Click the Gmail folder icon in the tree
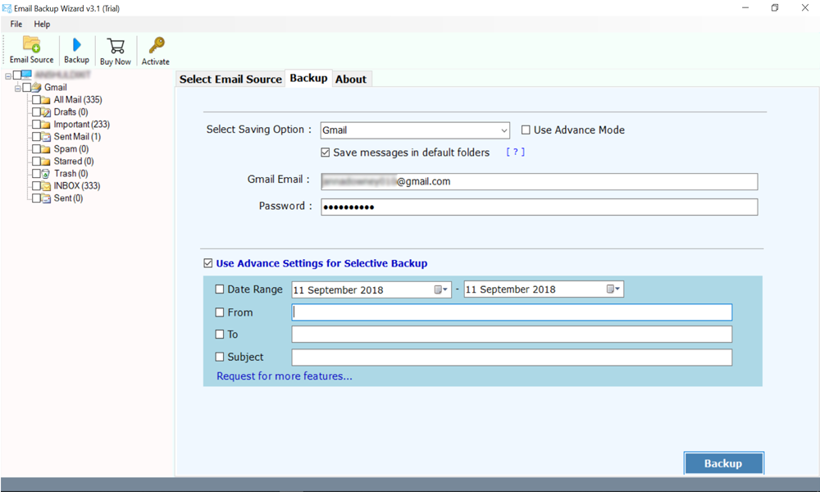 [36, 87]
